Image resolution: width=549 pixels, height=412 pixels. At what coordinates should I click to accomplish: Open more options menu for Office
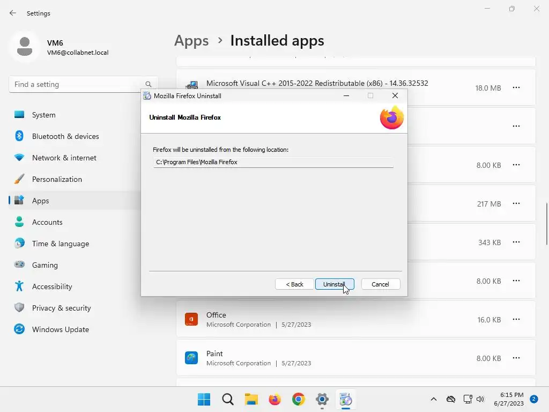(x=516, y=320)
